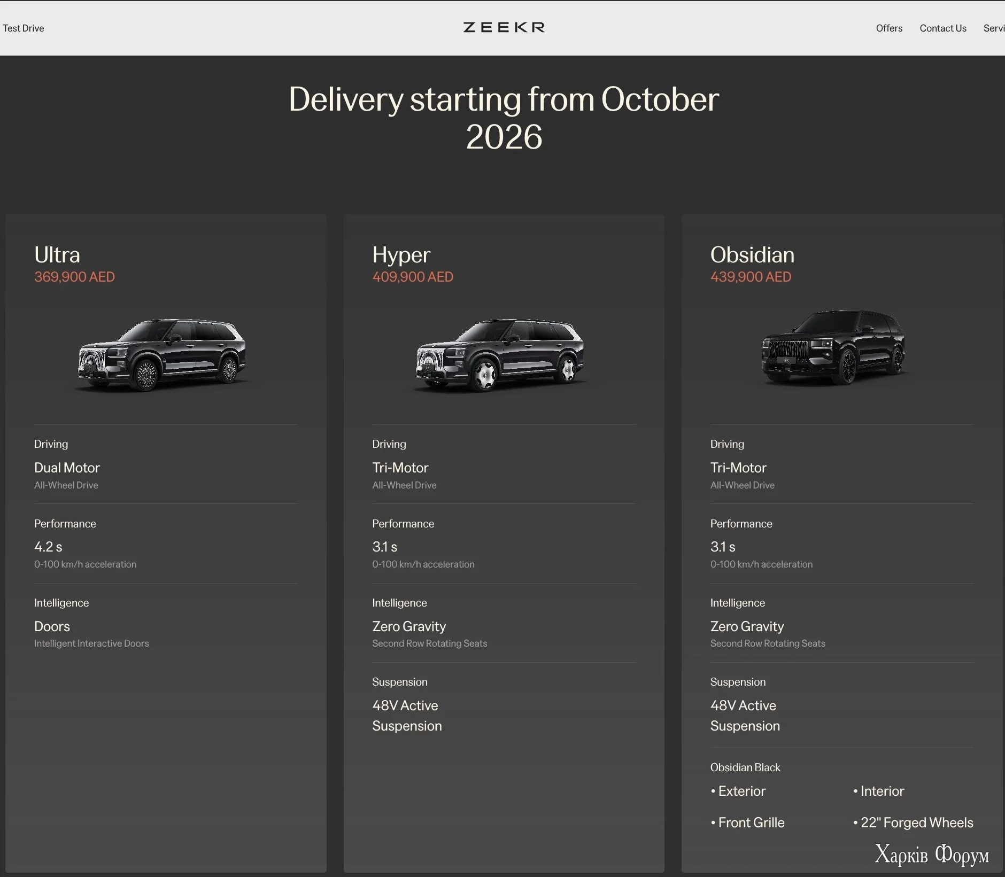This screenshot has width=1005, height=877.
Task: Click Second Row Rotating Seats on Obsidian card
Action: pos(768,643)
